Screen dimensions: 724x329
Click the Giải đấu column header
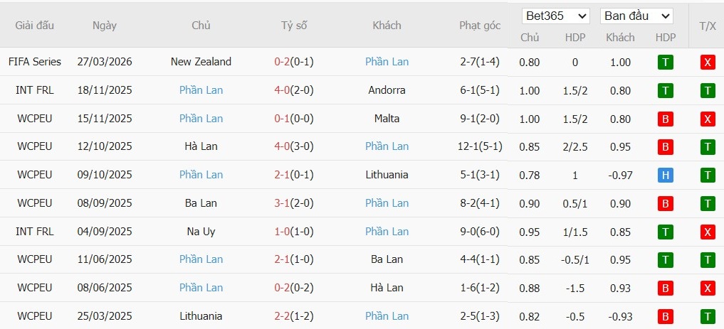35,26
